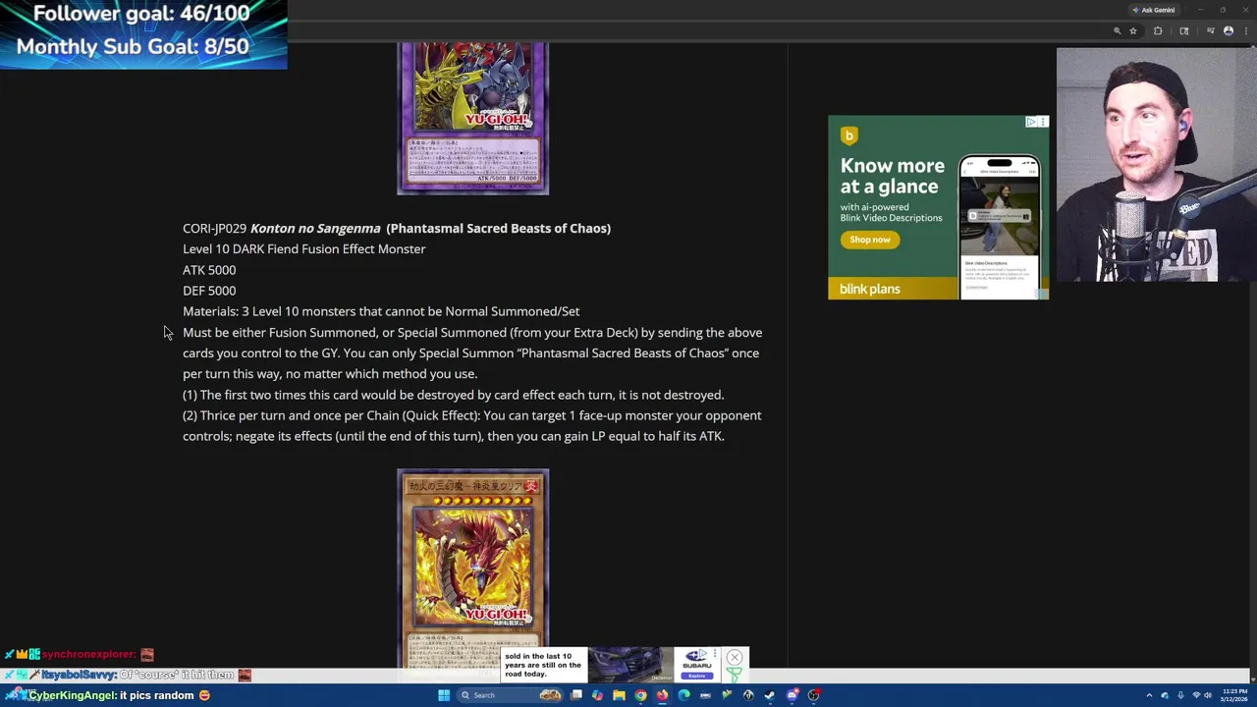
Task: Open Task View from the taskbar
Action: [576, 695]
